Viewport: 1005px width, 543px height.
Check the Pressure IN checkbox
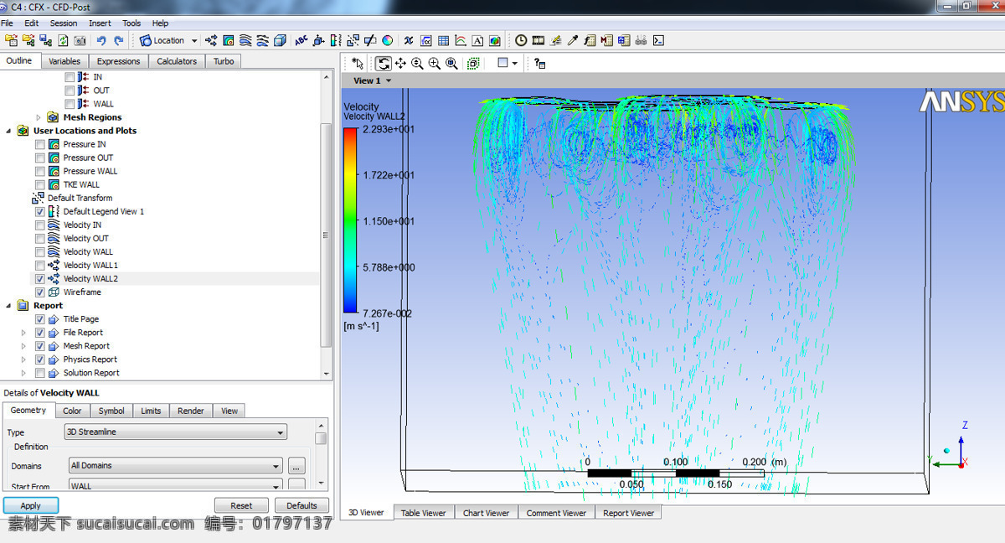[40, 144]
